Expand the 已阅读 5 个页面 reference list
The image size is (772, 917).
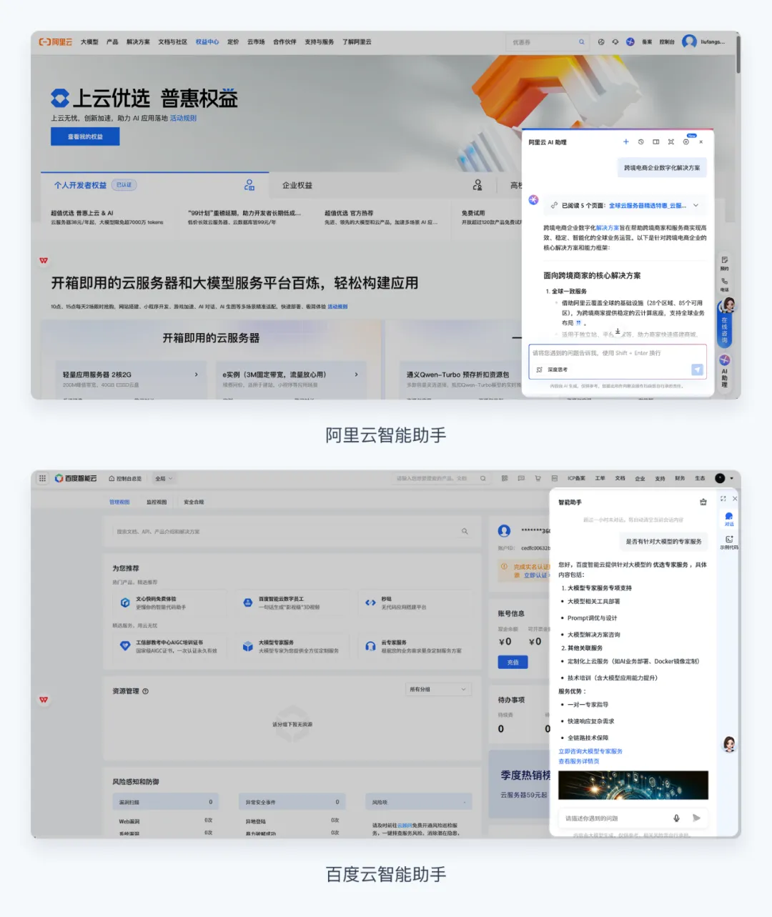coord(695,206)
